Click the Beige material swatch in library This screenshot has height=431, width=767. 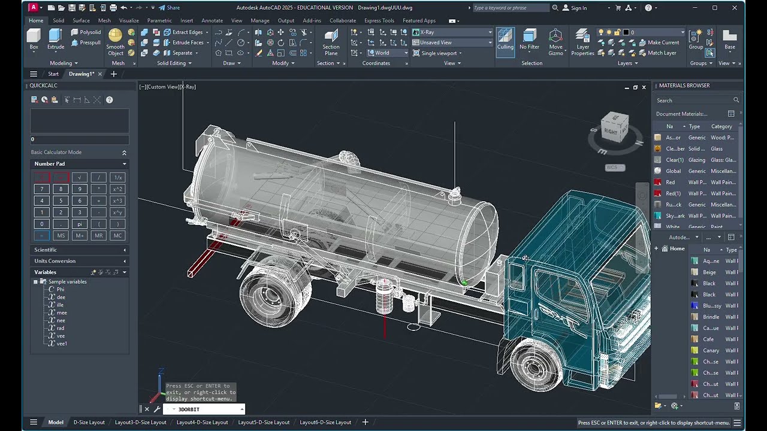pyautogui.click(x=694, y=272)
